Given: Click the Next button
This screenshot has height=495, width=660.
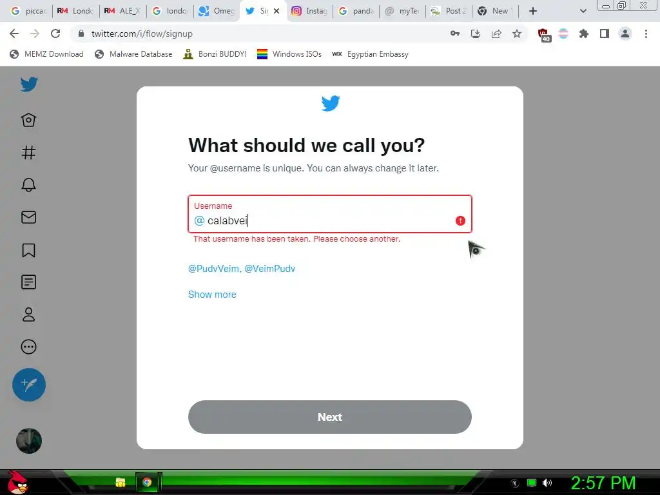Looking at the screenshot, I should [x=329, y=417].
